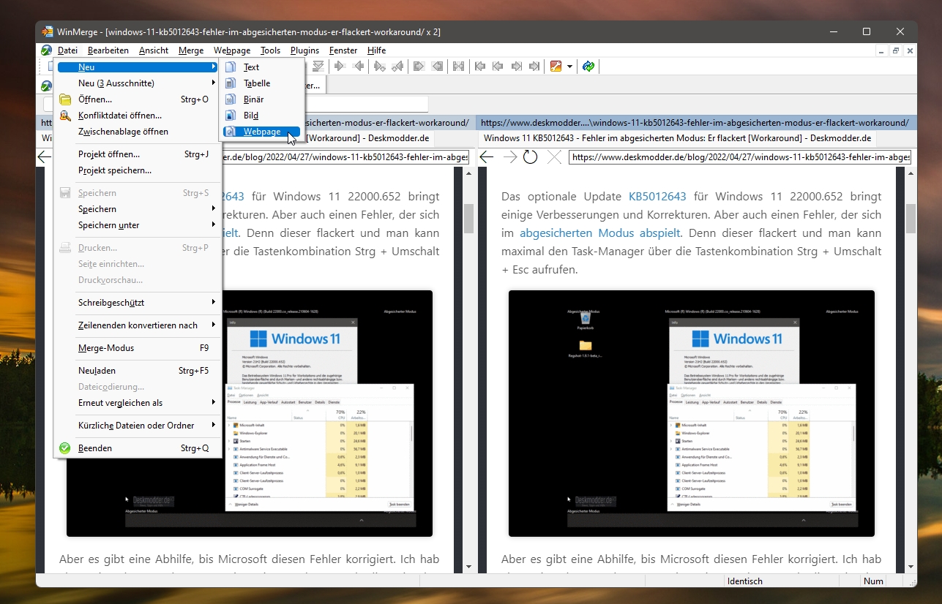
Task: Click the Copy to Right toolbar icon
Action: pos(339,67)
